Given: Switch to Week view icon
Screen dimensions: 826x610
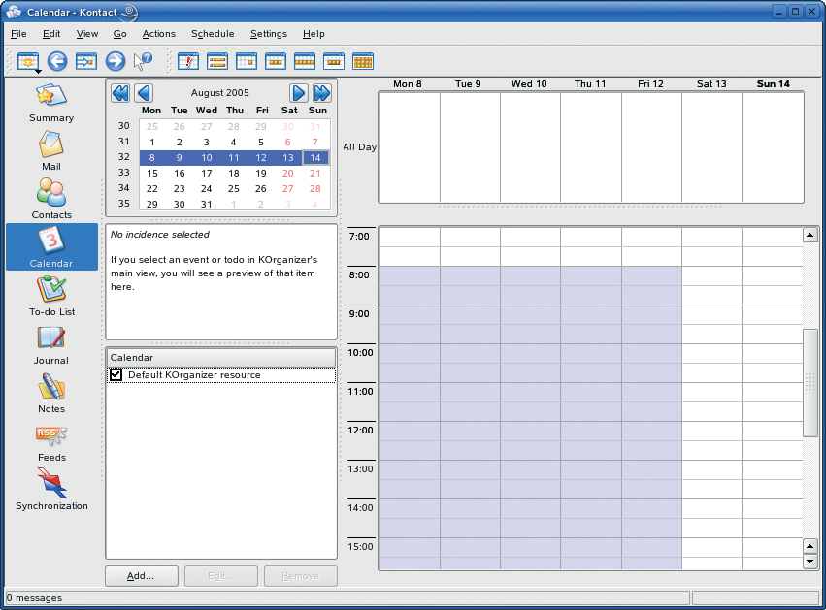Looking at the screenshot, I should [x=305, y=61].
